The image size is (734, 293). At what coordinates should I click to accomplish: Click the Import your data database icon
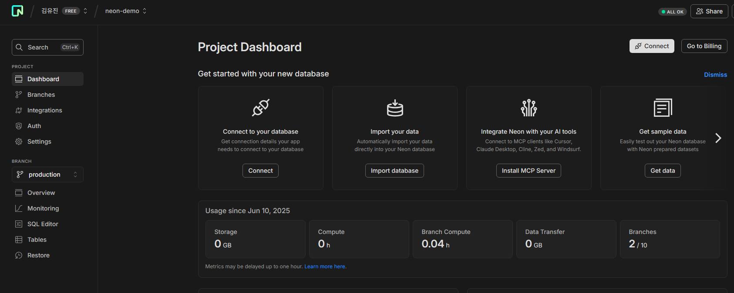(x=395, y=108)
